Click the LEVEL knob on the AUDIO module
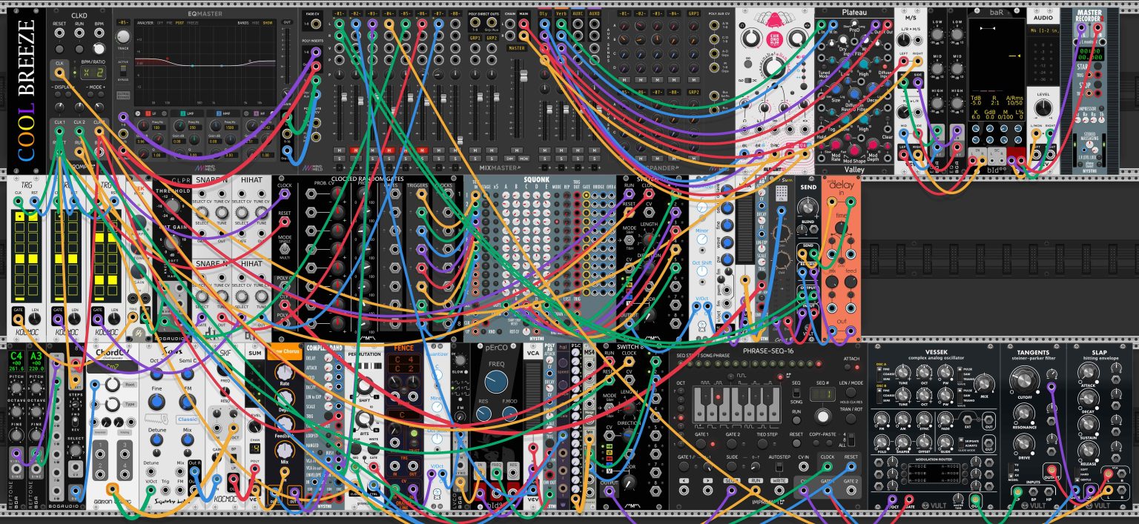The image size is (1139, 524). tap(1043, 108)
